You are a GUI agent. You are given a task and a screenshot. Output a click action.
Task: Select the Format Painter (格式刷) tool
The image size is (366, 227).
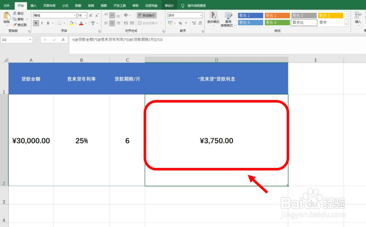coord(19,25)
